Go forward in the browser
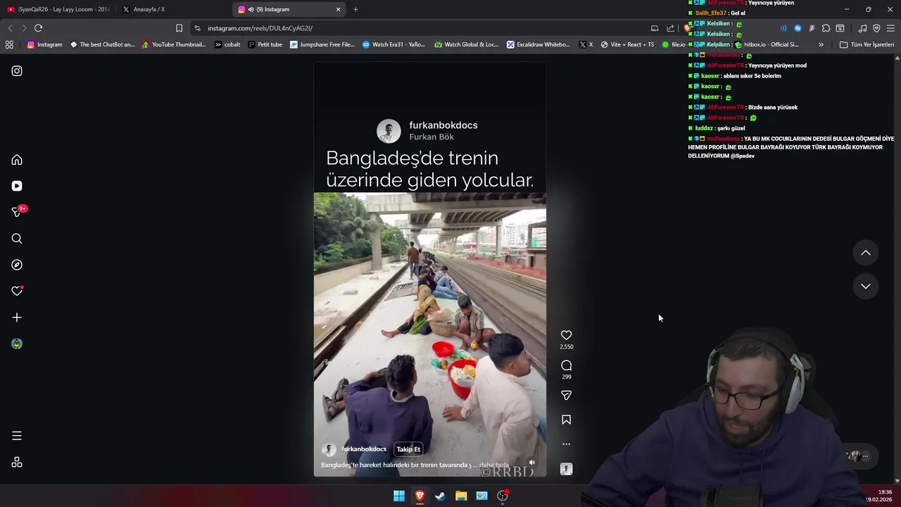901x507 pixels. (x=24, y=28)
